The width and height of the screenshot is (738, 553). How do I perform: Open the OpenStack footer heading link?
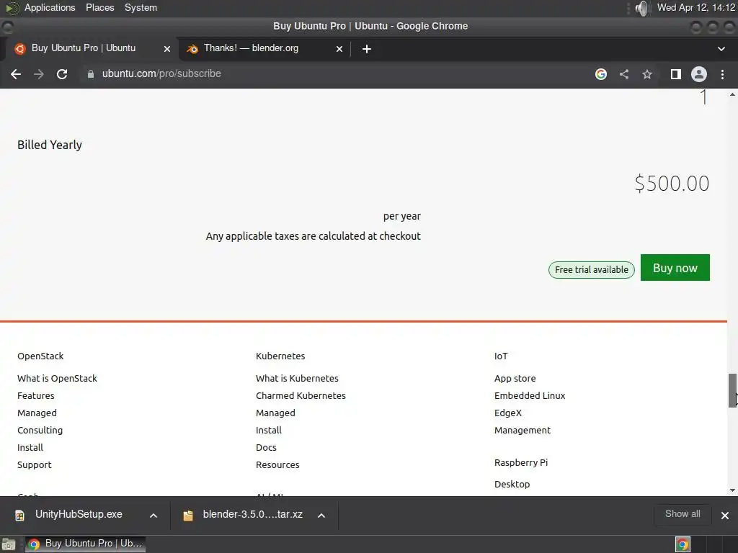pyautogui.click(x=40, y=356)
